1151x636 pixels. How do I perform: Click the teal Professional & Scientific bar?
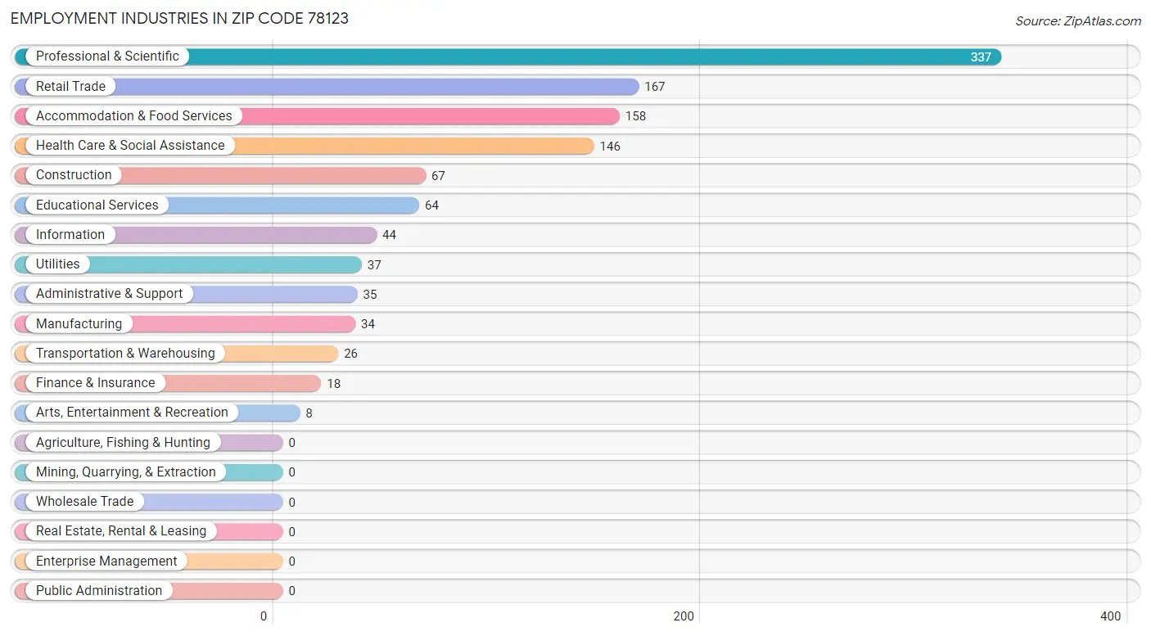click(508, 56)
